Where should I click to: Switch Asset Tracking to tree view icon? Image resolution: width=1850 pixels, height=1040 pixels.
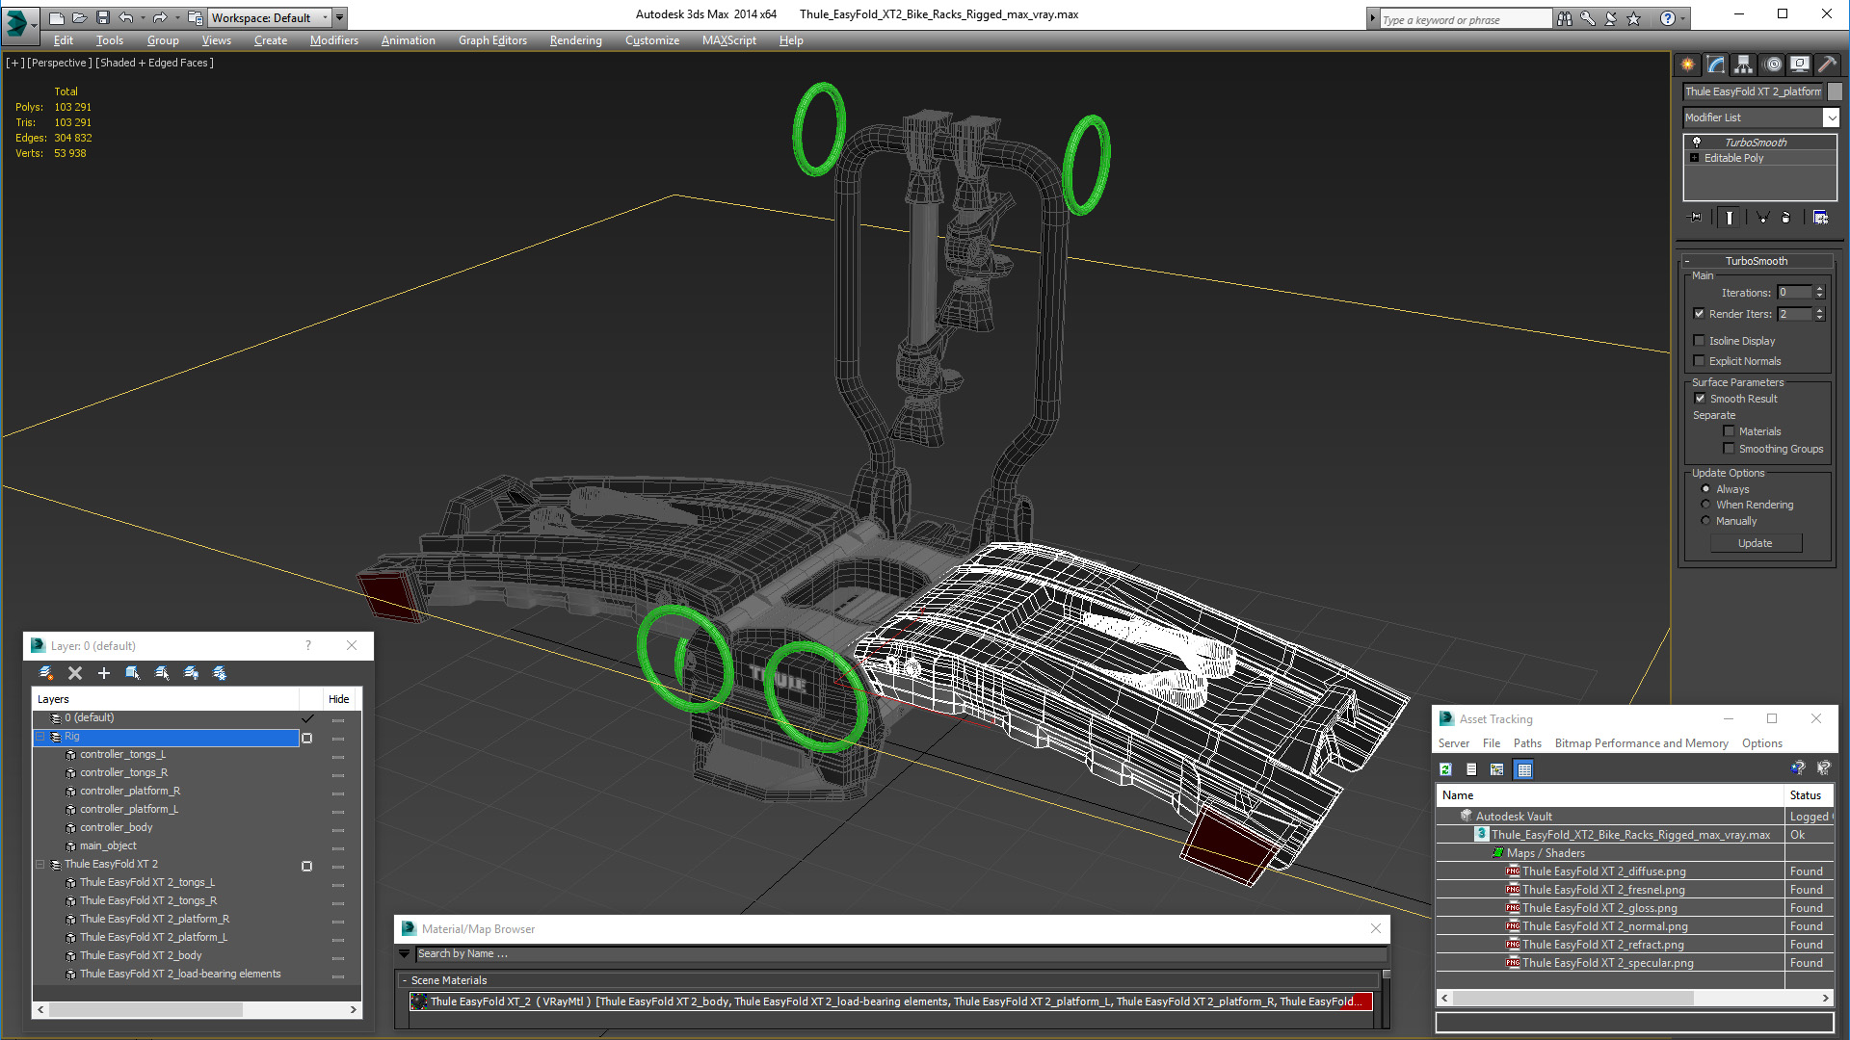pos(1496,769)
